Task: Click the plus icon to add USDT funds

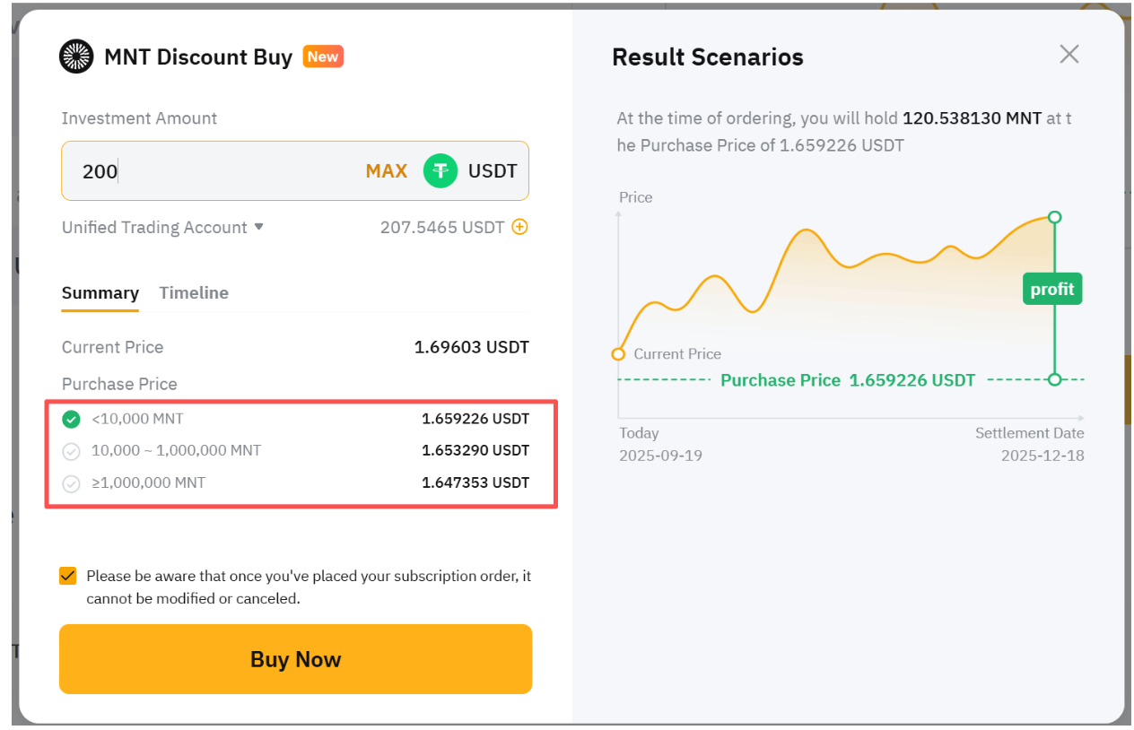Action: pyautogui.click(x=519, y=227)
